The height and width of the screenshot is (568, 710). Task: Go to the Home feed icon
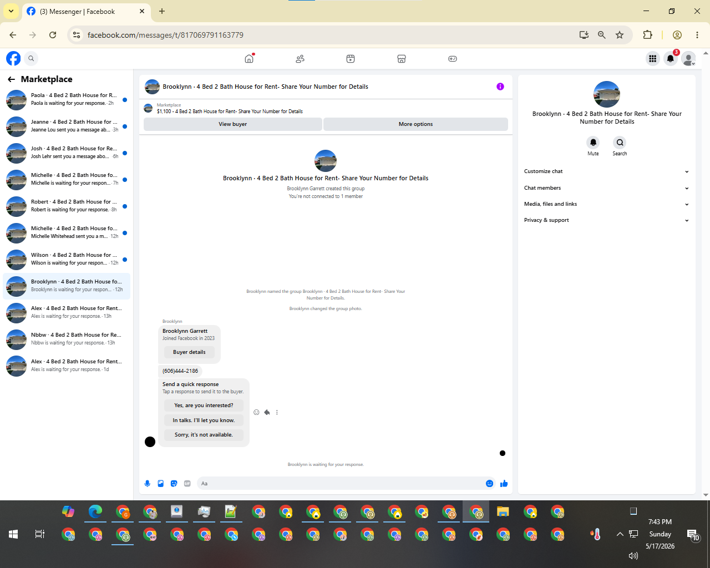point(249,59)
